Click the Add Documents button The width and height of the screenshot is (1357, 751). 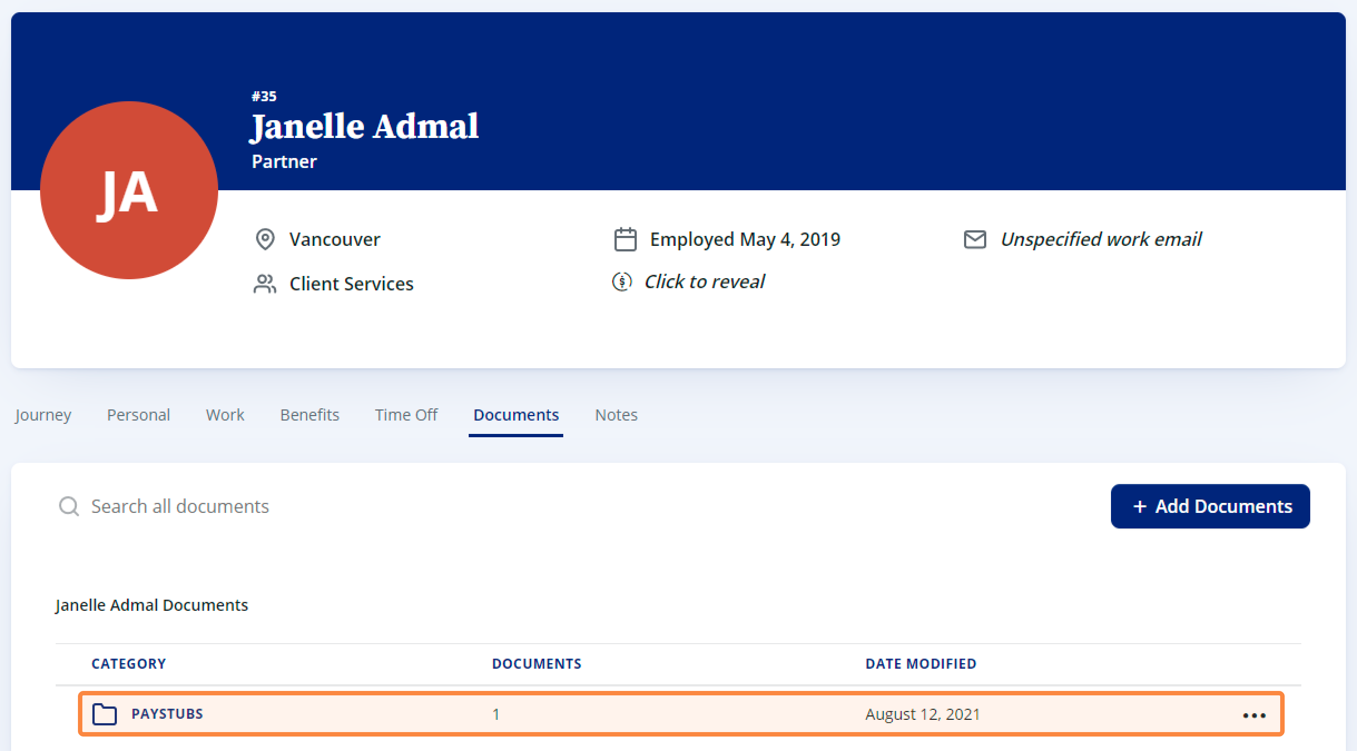point(1210,506)
